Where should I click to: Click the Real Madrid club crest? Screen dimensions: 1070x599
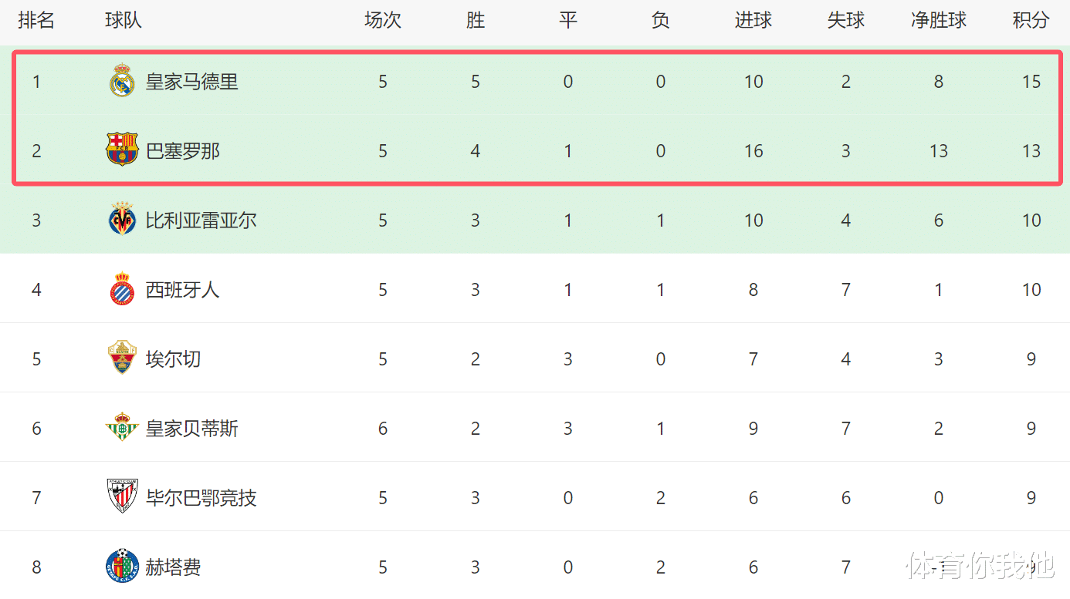tap(122, 82)
